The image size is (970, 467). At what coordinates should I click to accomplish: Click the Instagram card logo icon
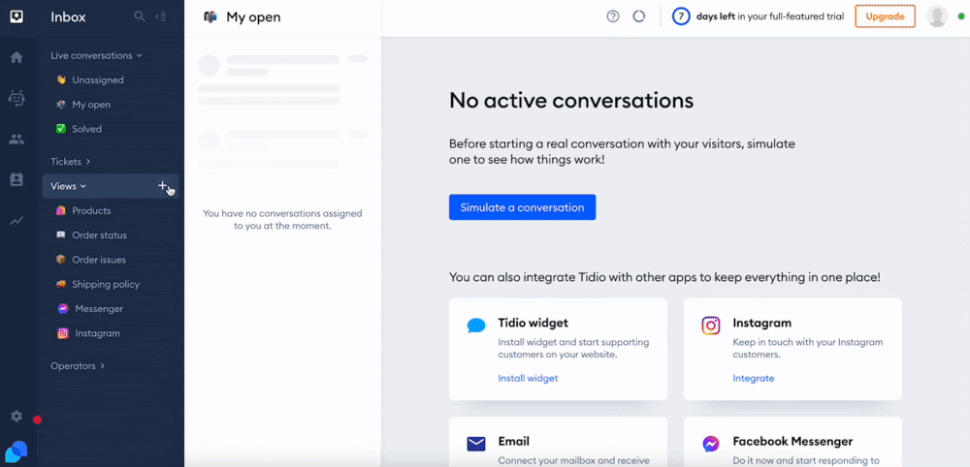pos(711,326)
